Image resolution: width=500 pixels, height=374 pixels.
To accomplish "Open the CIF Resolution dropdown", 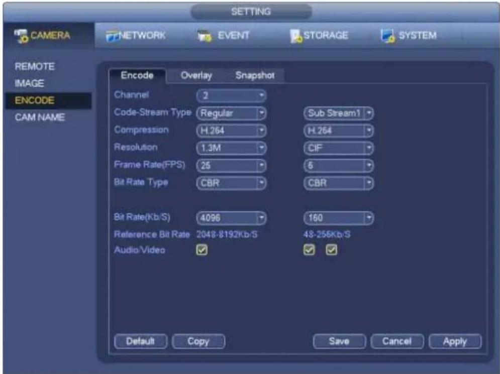I will point(338,148).
